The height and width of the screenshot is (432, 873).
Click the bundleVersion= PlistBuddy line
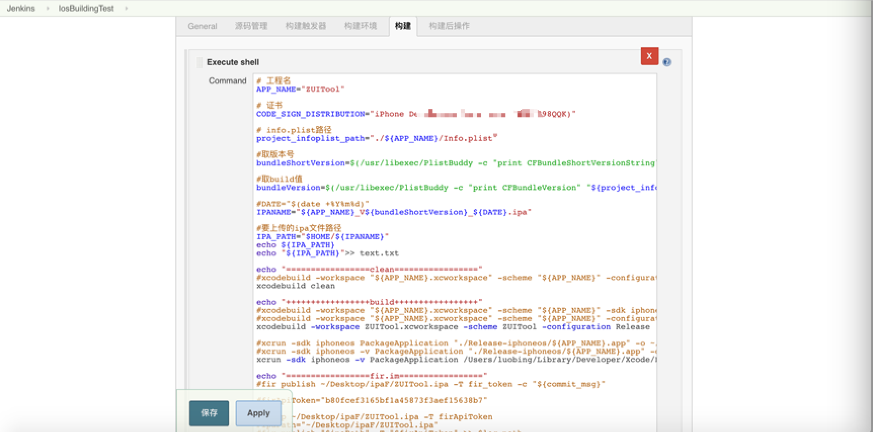tap(456, 188)
